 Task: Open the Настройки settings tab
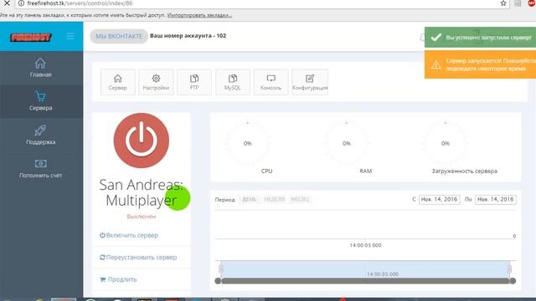pos(156,82)
